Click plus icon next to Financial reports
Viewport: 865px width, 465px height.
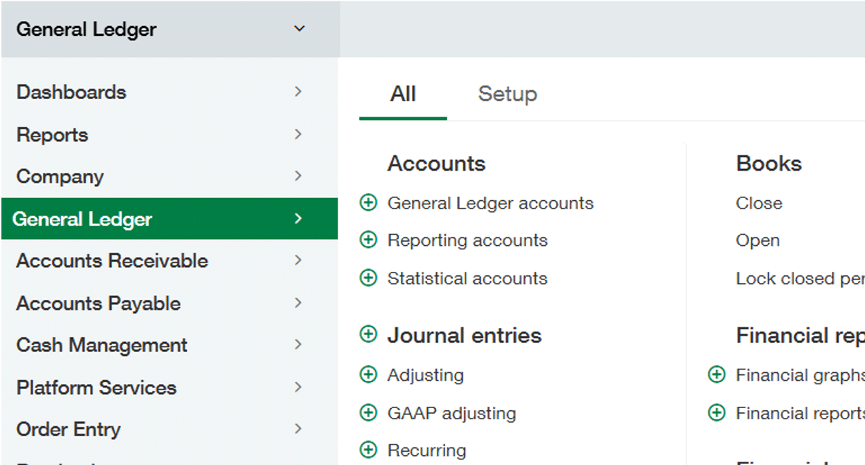pyautogui.click(x=716, y=413)
